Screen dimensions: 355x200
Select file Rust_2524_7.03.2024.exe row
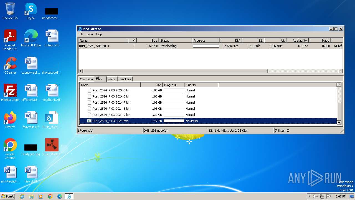click(x=208, y=121)
